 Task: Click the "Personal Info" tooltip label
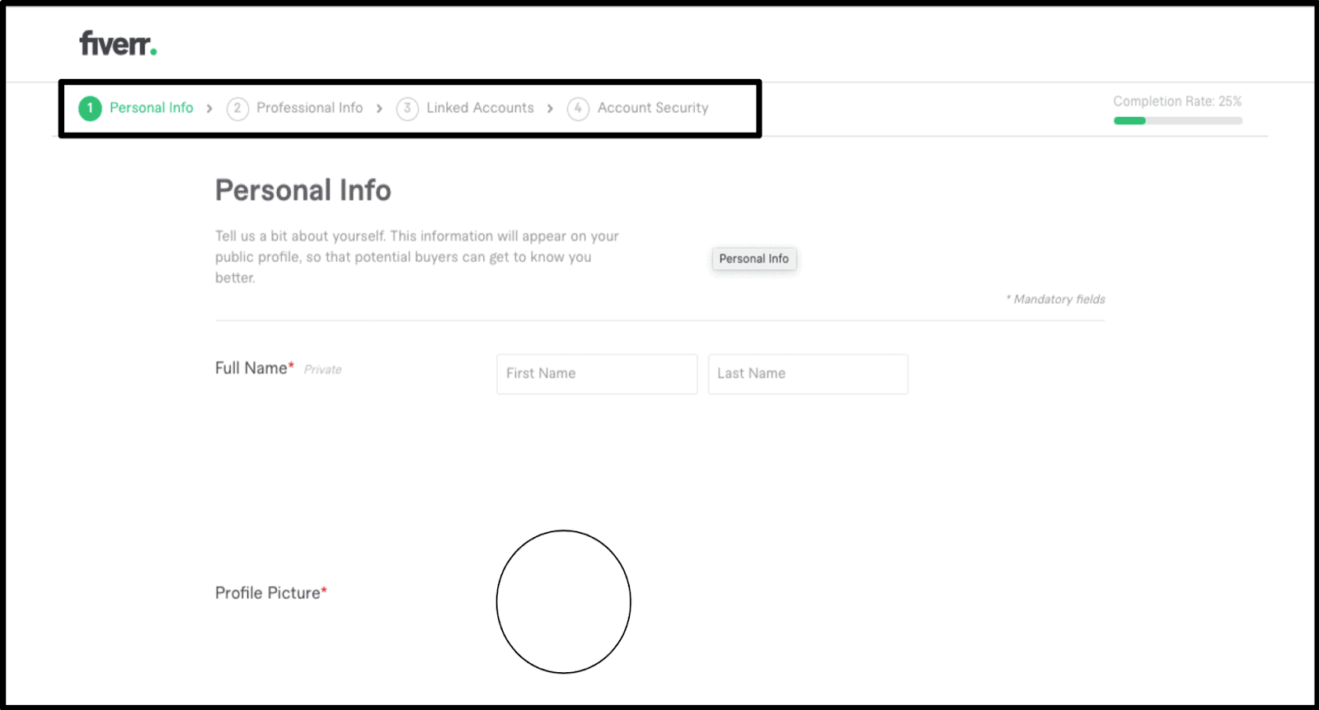tap(754, 259)
